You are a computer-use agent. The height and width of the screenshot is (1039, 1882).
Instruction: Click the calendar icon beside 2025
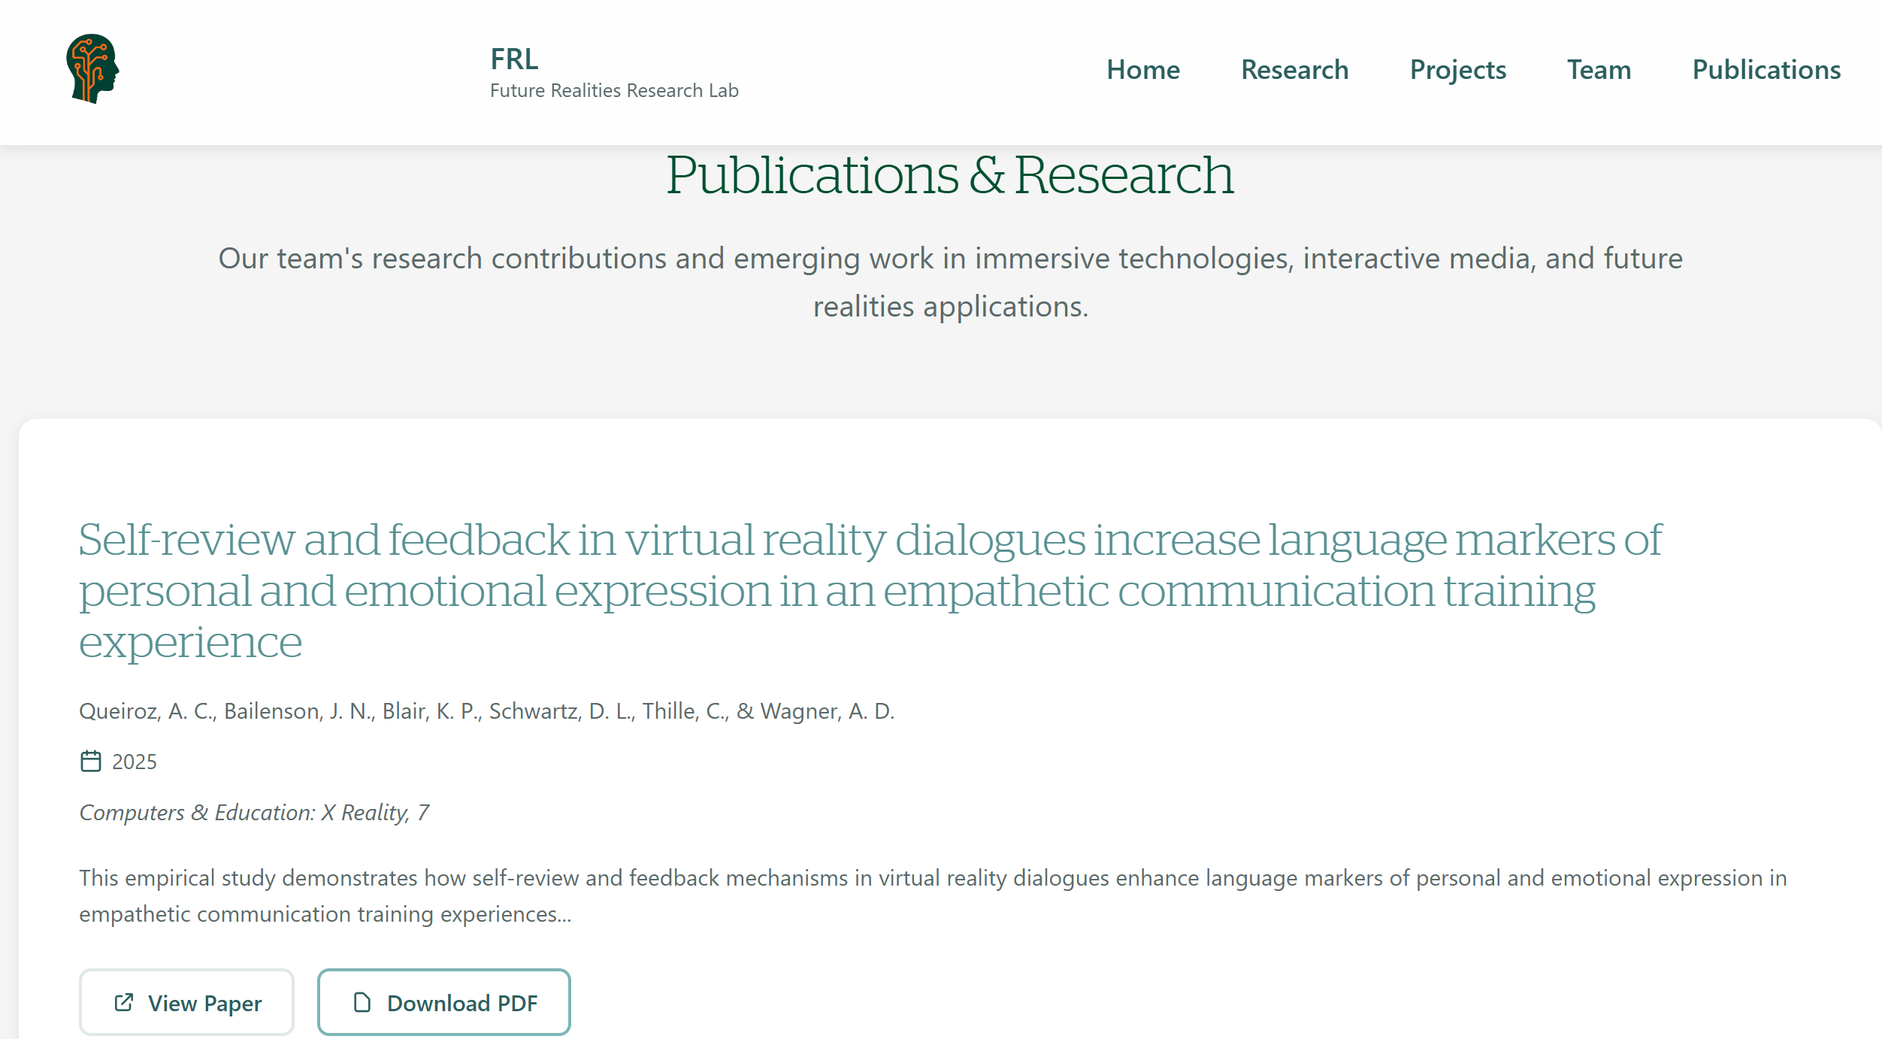91,761
